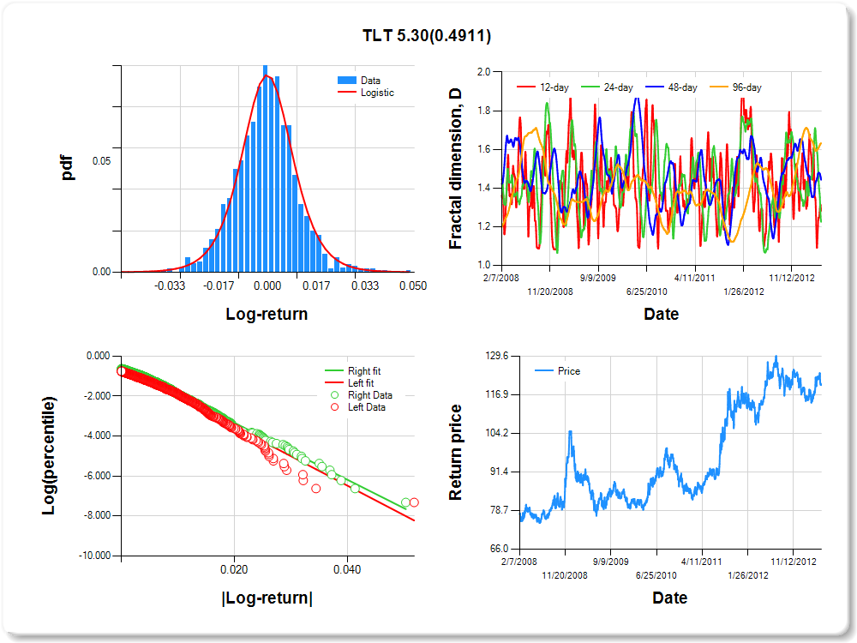The height and width of the screenshot is (643, 857).
Task: Click the green Right Data circle marker in legend
Action: [334, 395]
